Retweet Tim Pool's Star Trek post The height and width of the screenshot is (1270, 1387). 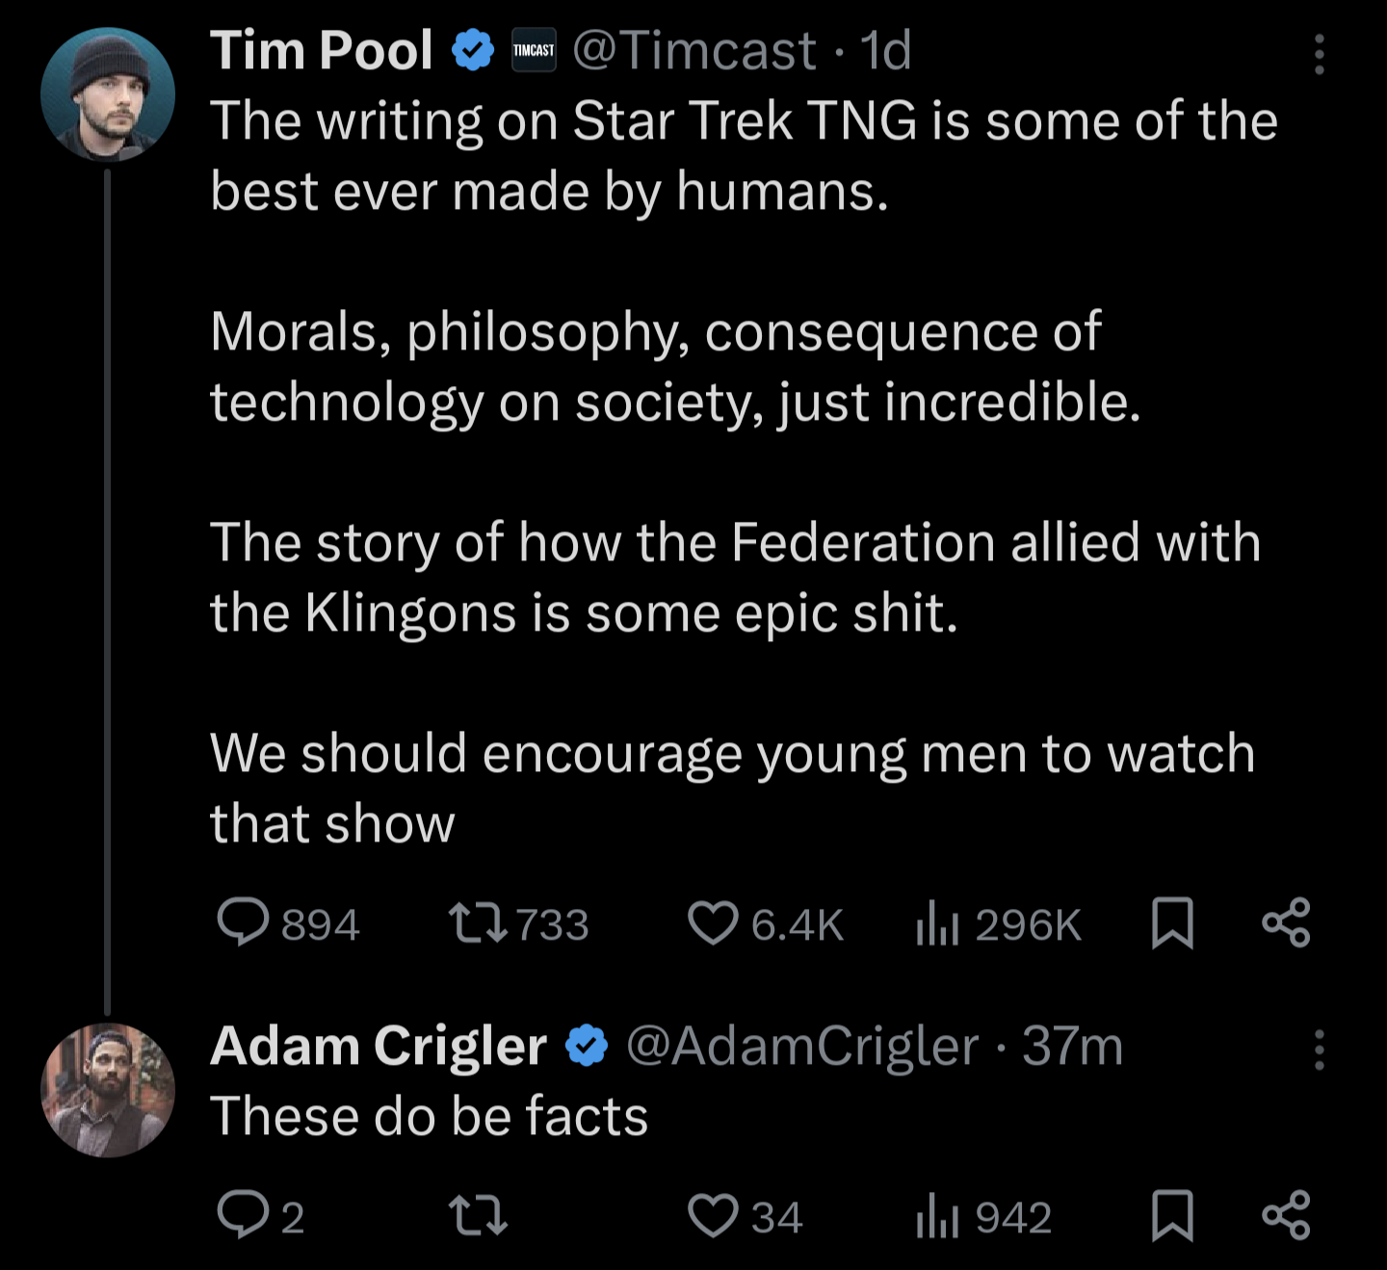pos(518,923)
